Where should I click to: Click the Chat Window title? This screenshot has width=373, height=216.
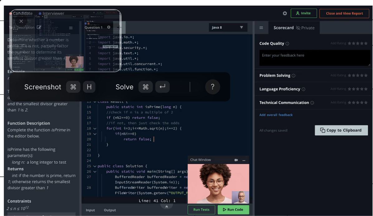[201, 160]
